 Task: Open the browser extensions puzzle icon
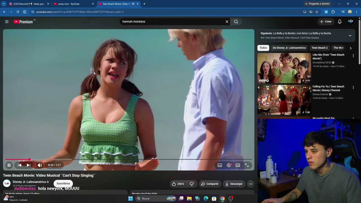point(333,12)
